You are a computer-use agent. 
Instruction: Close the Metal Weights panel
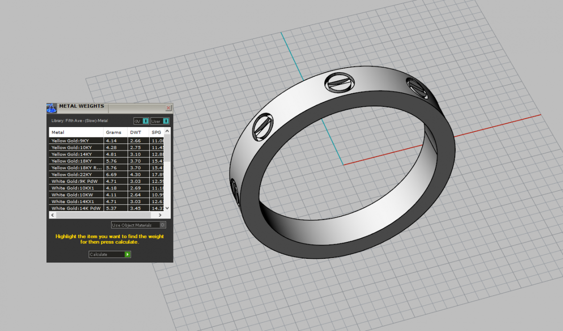168,108
